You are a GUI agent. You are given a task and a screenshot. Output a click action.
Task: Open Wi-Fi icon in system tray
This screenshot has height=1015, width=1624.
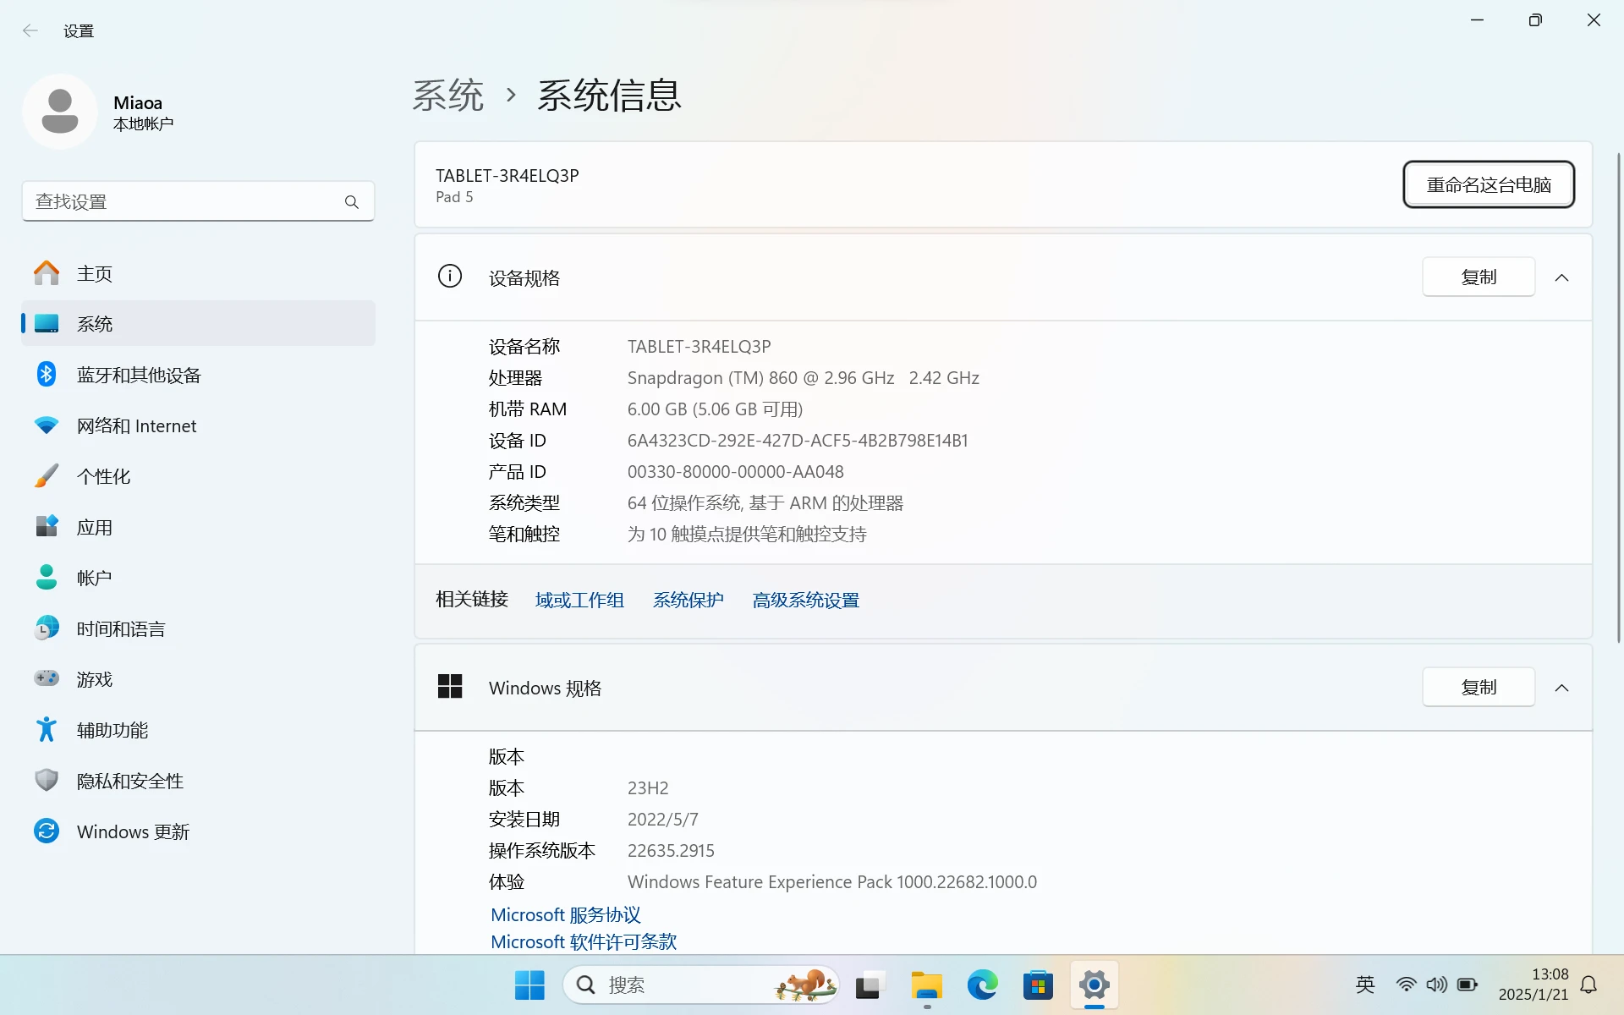point(1406,985)
